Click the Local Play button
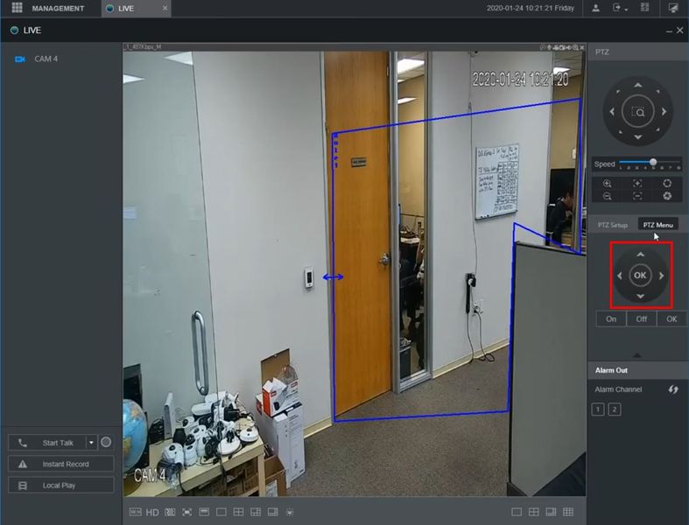The height and width of the screenshot is (525, 689). tap(61, 485)
